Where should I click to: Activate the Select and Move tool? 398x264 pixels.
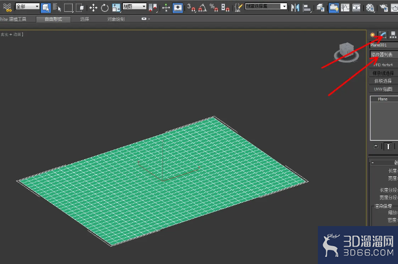[93, 7]
